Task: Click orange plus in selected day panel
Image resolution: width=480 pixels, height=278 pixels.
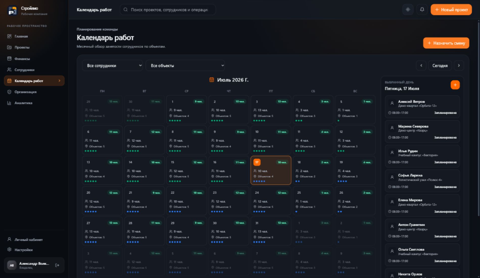Action: click(455, 85)
